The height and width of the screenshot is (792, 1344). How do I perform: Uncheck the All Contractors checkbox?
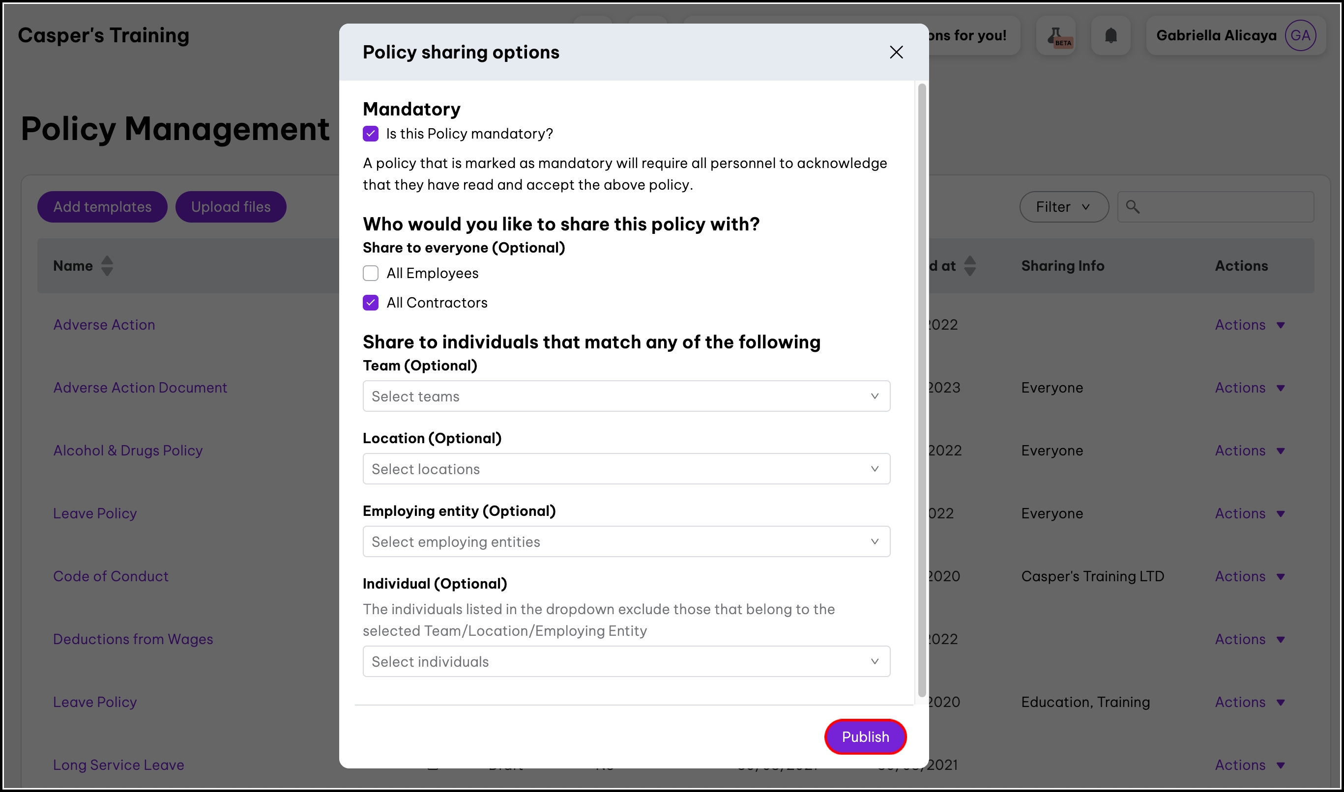tap(371, 303)
